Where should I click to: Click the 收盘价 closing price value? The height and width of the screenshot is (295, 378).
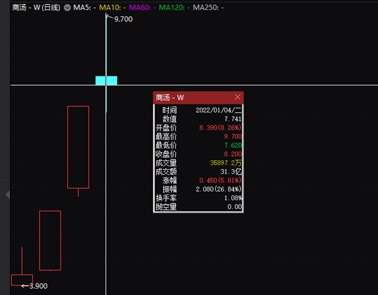point(233,154)
